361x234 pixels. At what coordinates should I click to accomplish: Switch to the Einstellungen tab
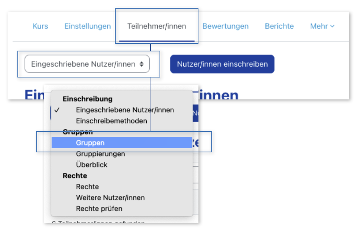[x=87, y=26]
